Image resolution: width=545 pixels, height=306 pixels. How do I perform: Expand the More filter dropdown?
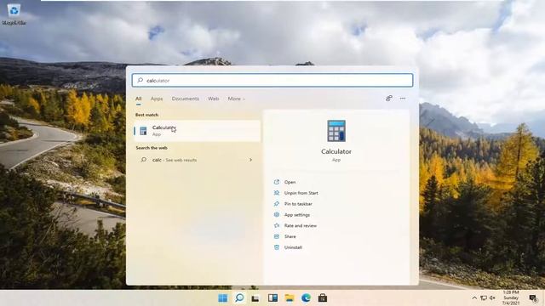[237, 99]
